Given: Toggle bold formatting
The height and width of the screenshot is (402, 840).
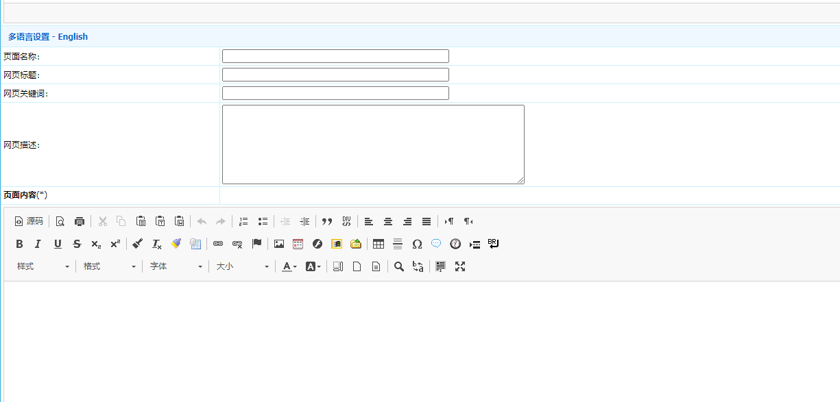Looking at the screenshot, I should pos(19,244).
